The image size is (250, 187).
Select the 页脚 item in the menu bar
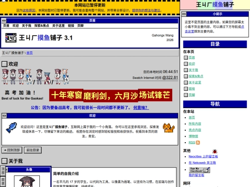pos(81,25)
